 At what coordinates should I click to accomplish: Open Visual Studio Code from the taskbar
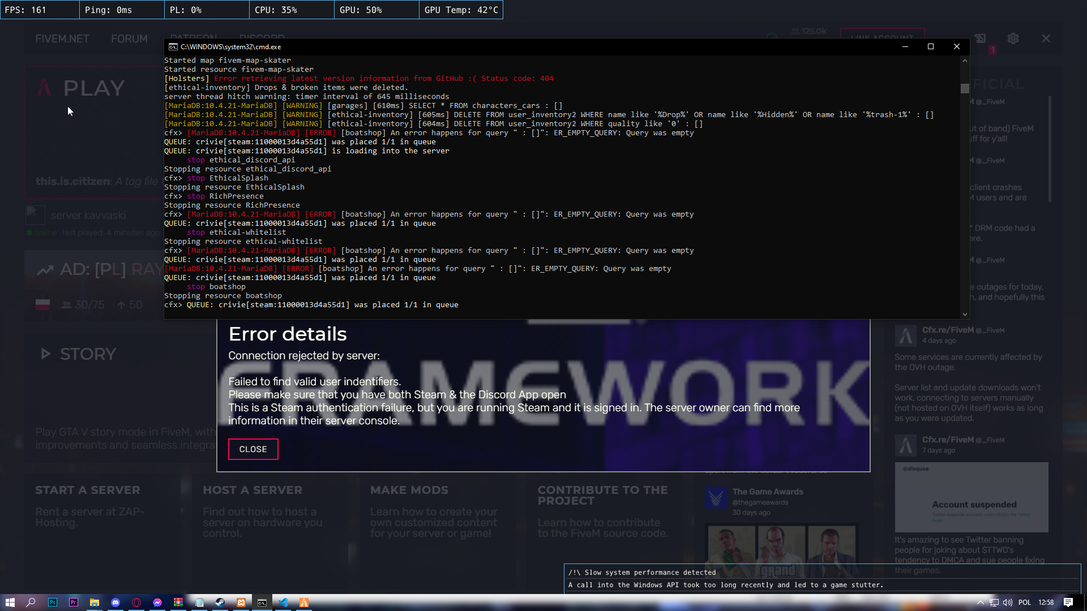point(283,603)
